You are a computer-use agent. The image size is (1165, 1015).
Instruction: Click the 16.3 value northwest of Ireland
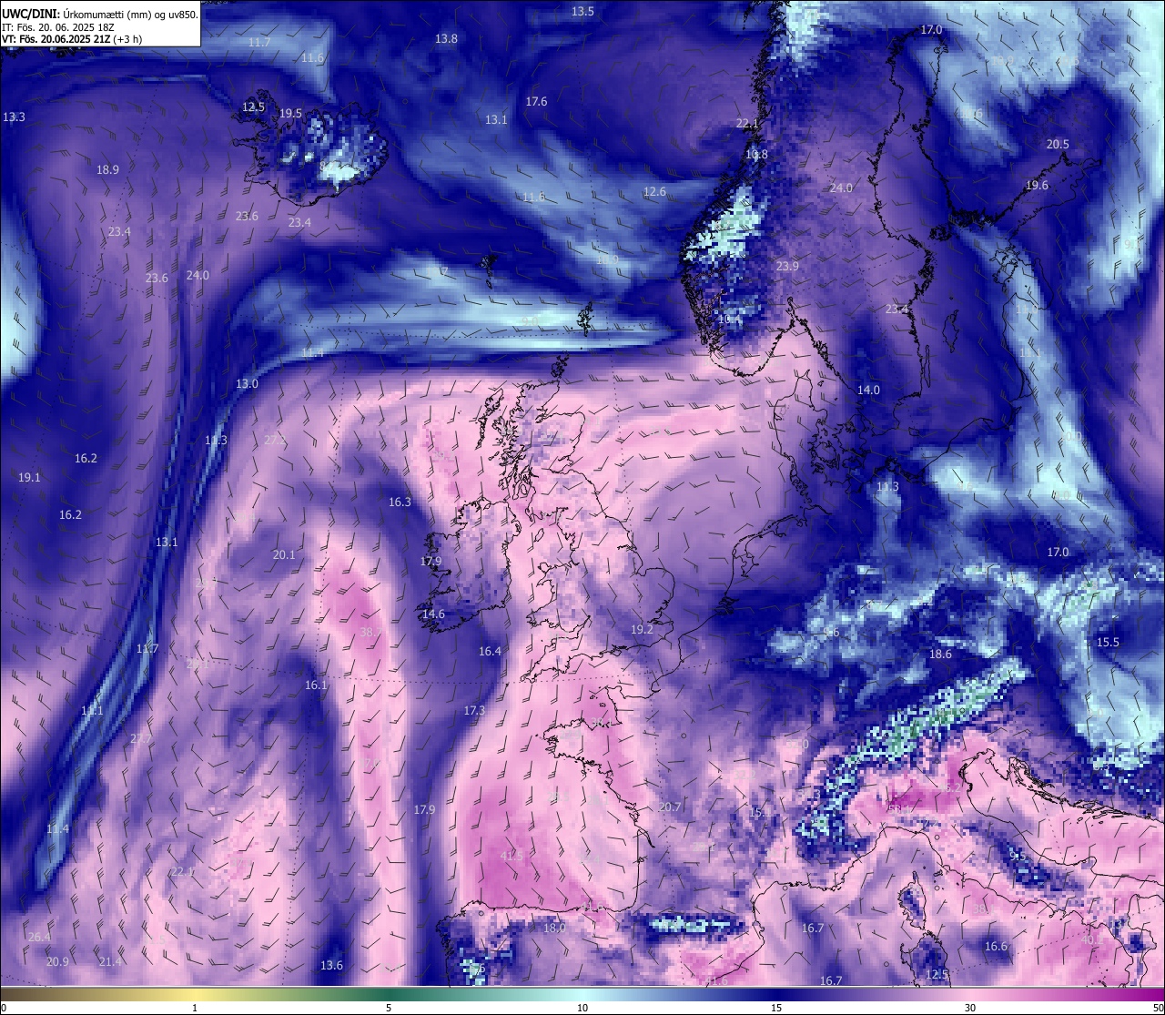tap(400, 502)
